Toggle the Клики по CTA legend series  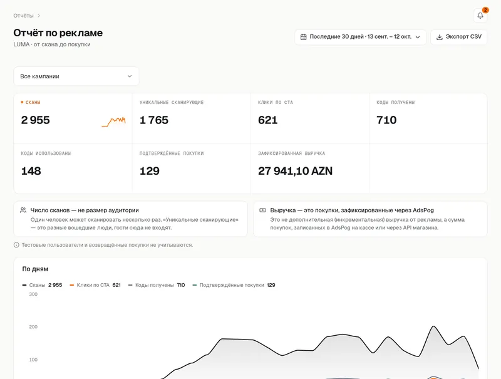[x=95, y=285]
